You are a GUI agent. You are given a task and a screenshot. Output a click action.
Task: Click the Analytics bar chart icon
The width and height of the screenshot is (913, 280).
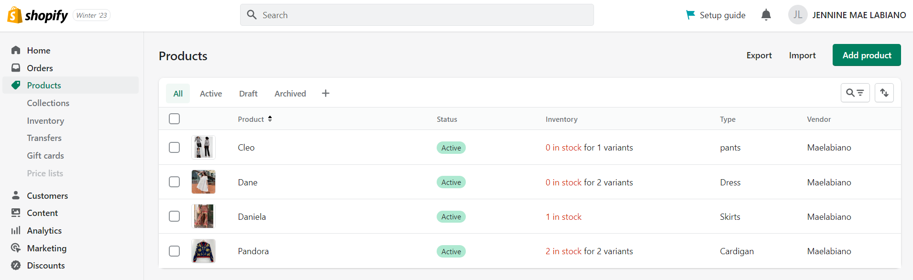pyautogui.click(x=16, y=230)
